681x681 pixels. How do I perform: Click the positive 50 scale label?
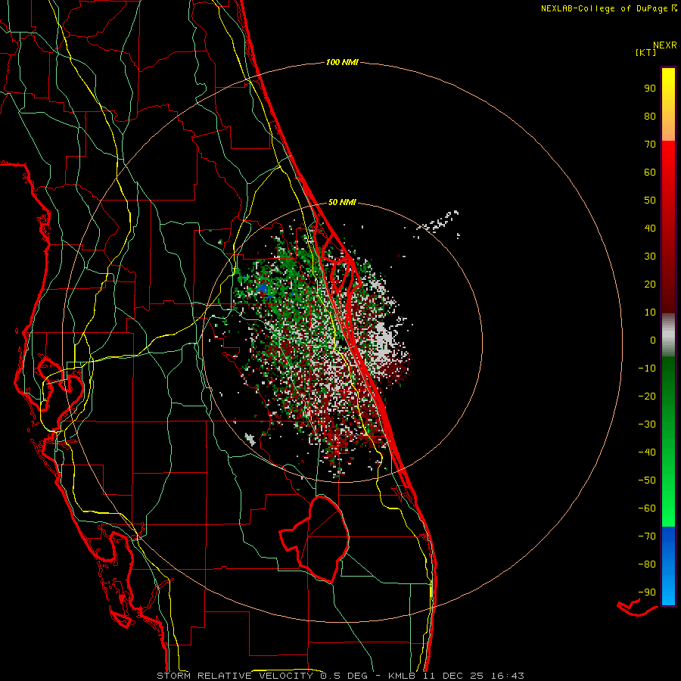[x=650, y=201]
